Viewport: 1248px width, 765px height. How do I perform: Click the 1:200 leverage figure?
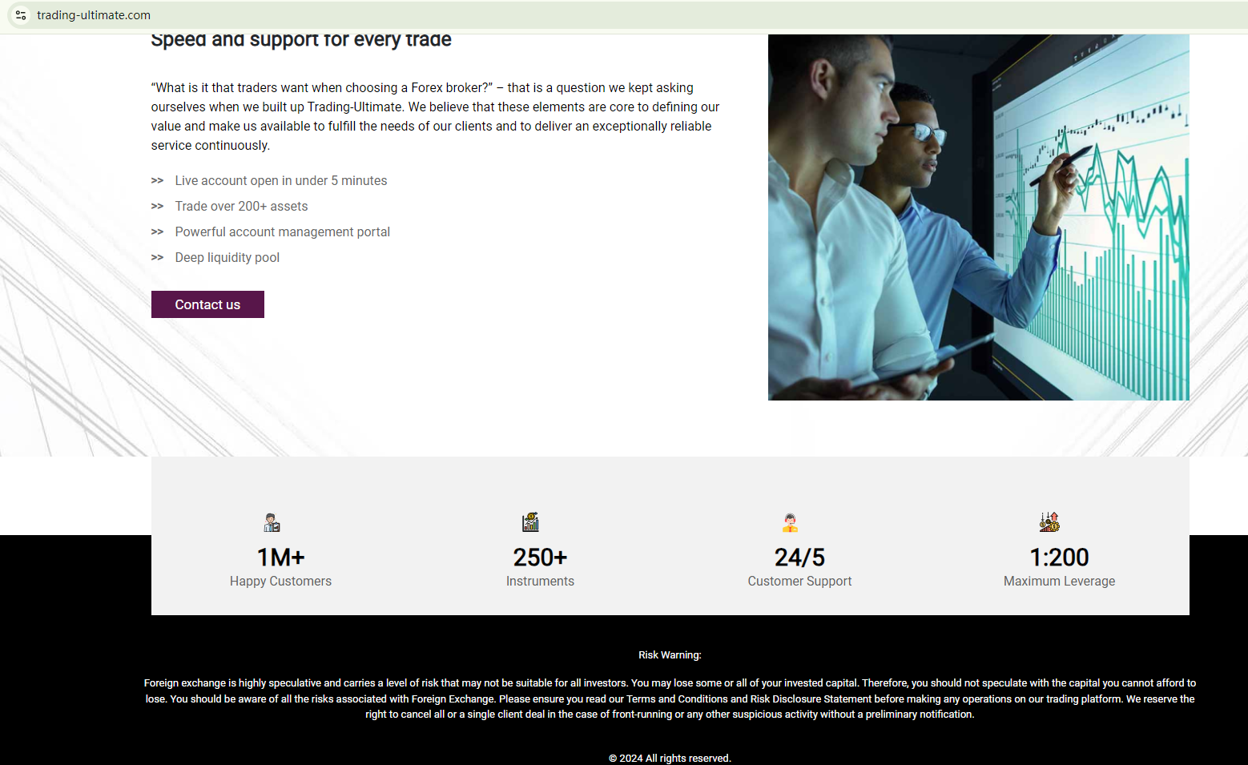pos(1059,558)
